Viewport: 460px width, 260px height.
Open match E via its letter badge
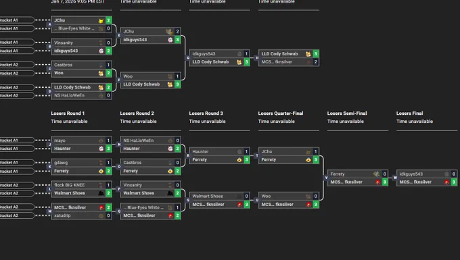click(x=119, y=35)
